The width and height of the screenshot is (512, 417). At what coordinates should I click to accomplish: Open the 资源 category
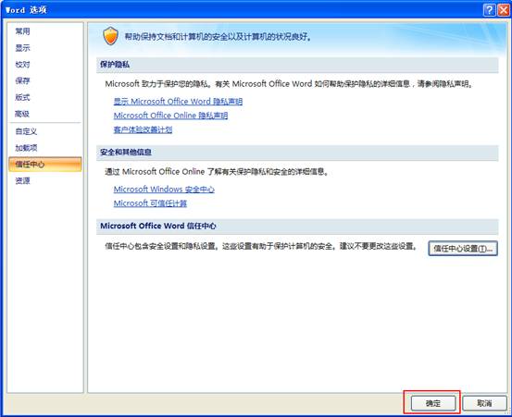[x=22, y=180]
